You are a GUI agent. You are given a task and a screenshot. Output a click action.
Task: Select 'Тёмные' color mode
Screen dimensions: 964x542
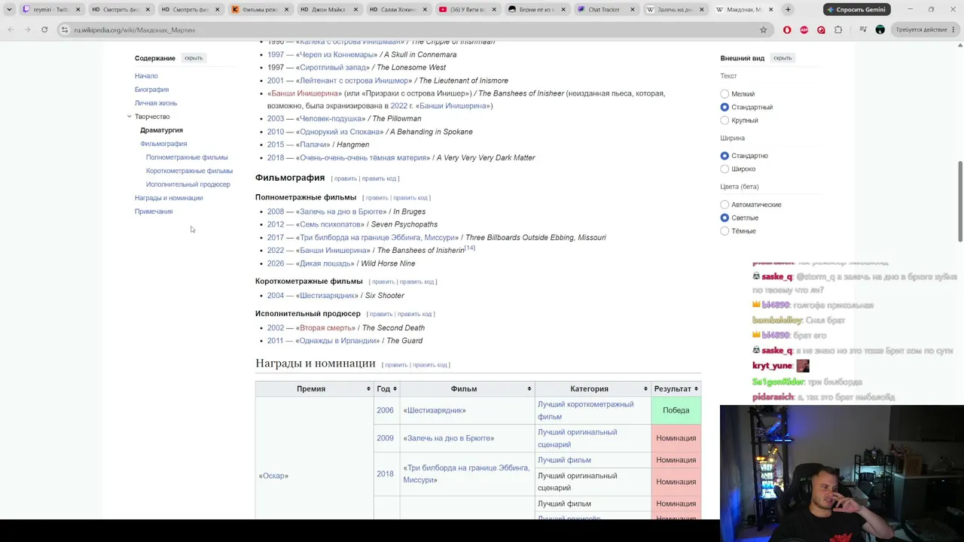point(725,231)
